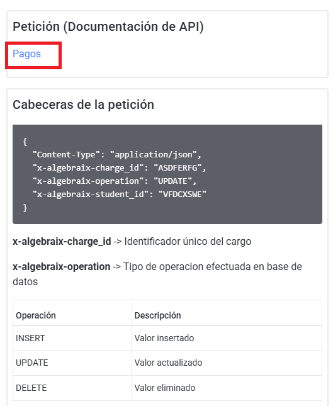The height and width of the screenshot is (406, 333).
Task: Click the bold x-algebraix-charge_id term
Action: pyautogui.click(x=62, y=241)
